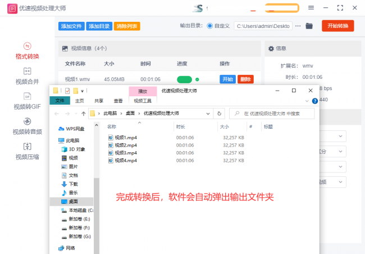Viewport: 365px width, 254px height.
Task: Click the 标题 column header
Action: click(268, 126)
